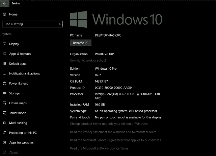Click the Windows 10 Pro edition value
216x156 pixels.
[x=106, y=69]
